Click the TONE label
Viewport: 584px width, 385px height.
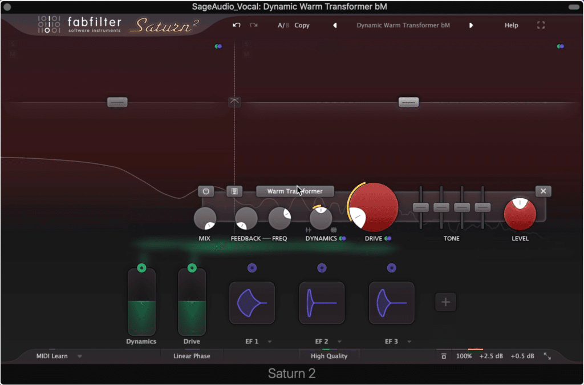[452, 238]
